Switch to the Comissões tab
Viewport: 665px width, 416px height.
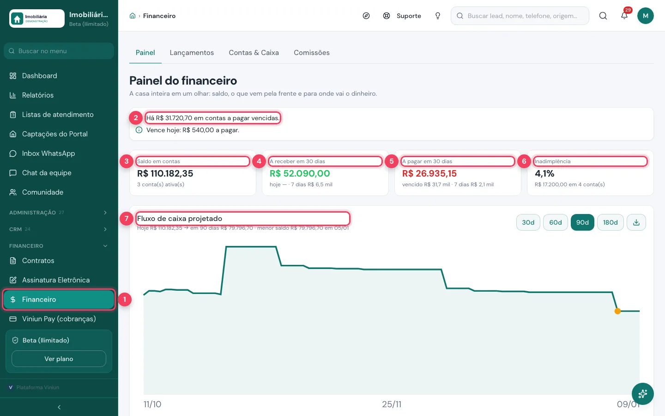coord(312,53)
